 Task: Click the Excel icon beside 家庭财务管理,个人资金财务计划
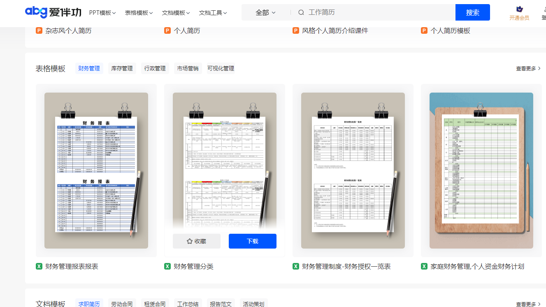click(424, 266)
